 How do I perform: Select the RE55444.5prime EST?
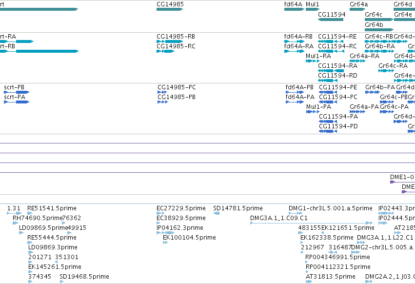coord(30,243)
